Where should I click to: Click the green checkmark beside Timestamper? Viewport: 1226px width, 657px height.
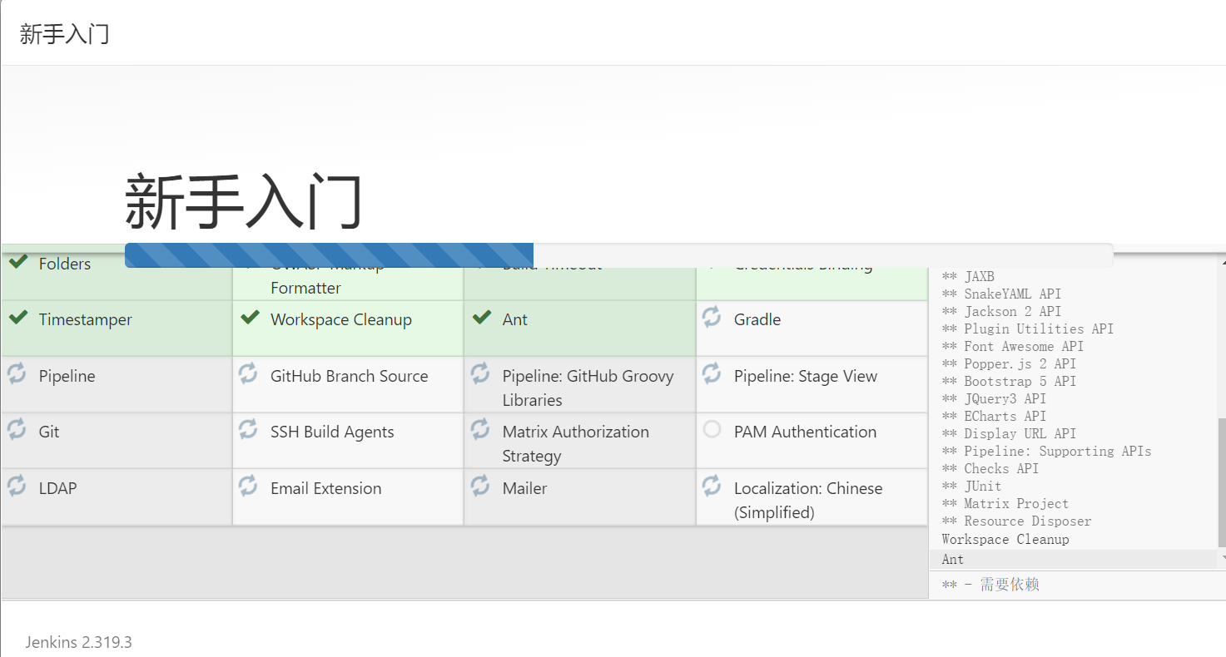(17, 318)
